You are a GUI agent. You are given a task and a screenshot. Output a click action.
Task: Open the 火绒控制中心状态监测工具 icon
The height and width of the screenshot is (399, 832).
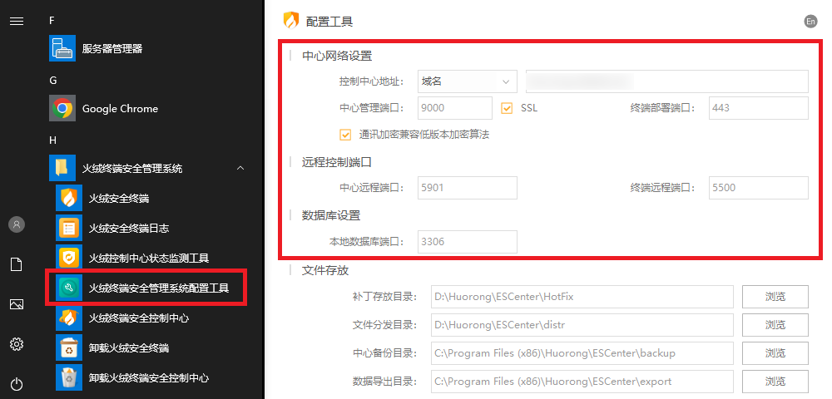coord(69,258)
